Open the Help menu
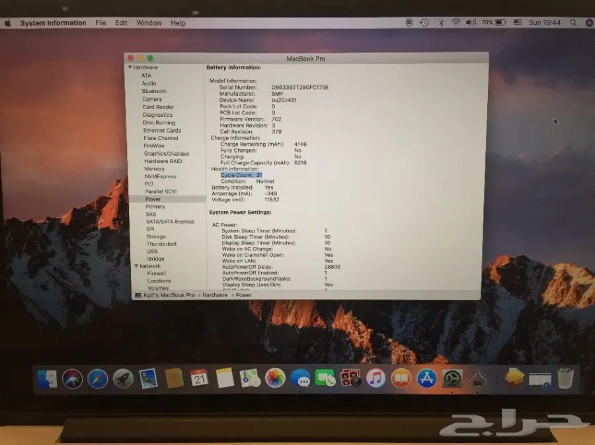The height and width of the screenshot is (445, 595). tap(177, 22)
